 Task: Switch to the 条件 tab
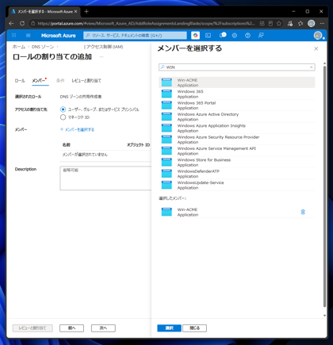pos(60,81)
